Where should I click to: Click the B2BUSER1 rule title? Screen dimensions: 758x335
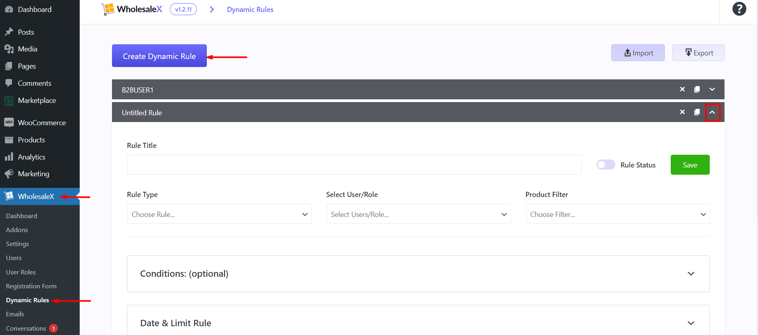137,90
